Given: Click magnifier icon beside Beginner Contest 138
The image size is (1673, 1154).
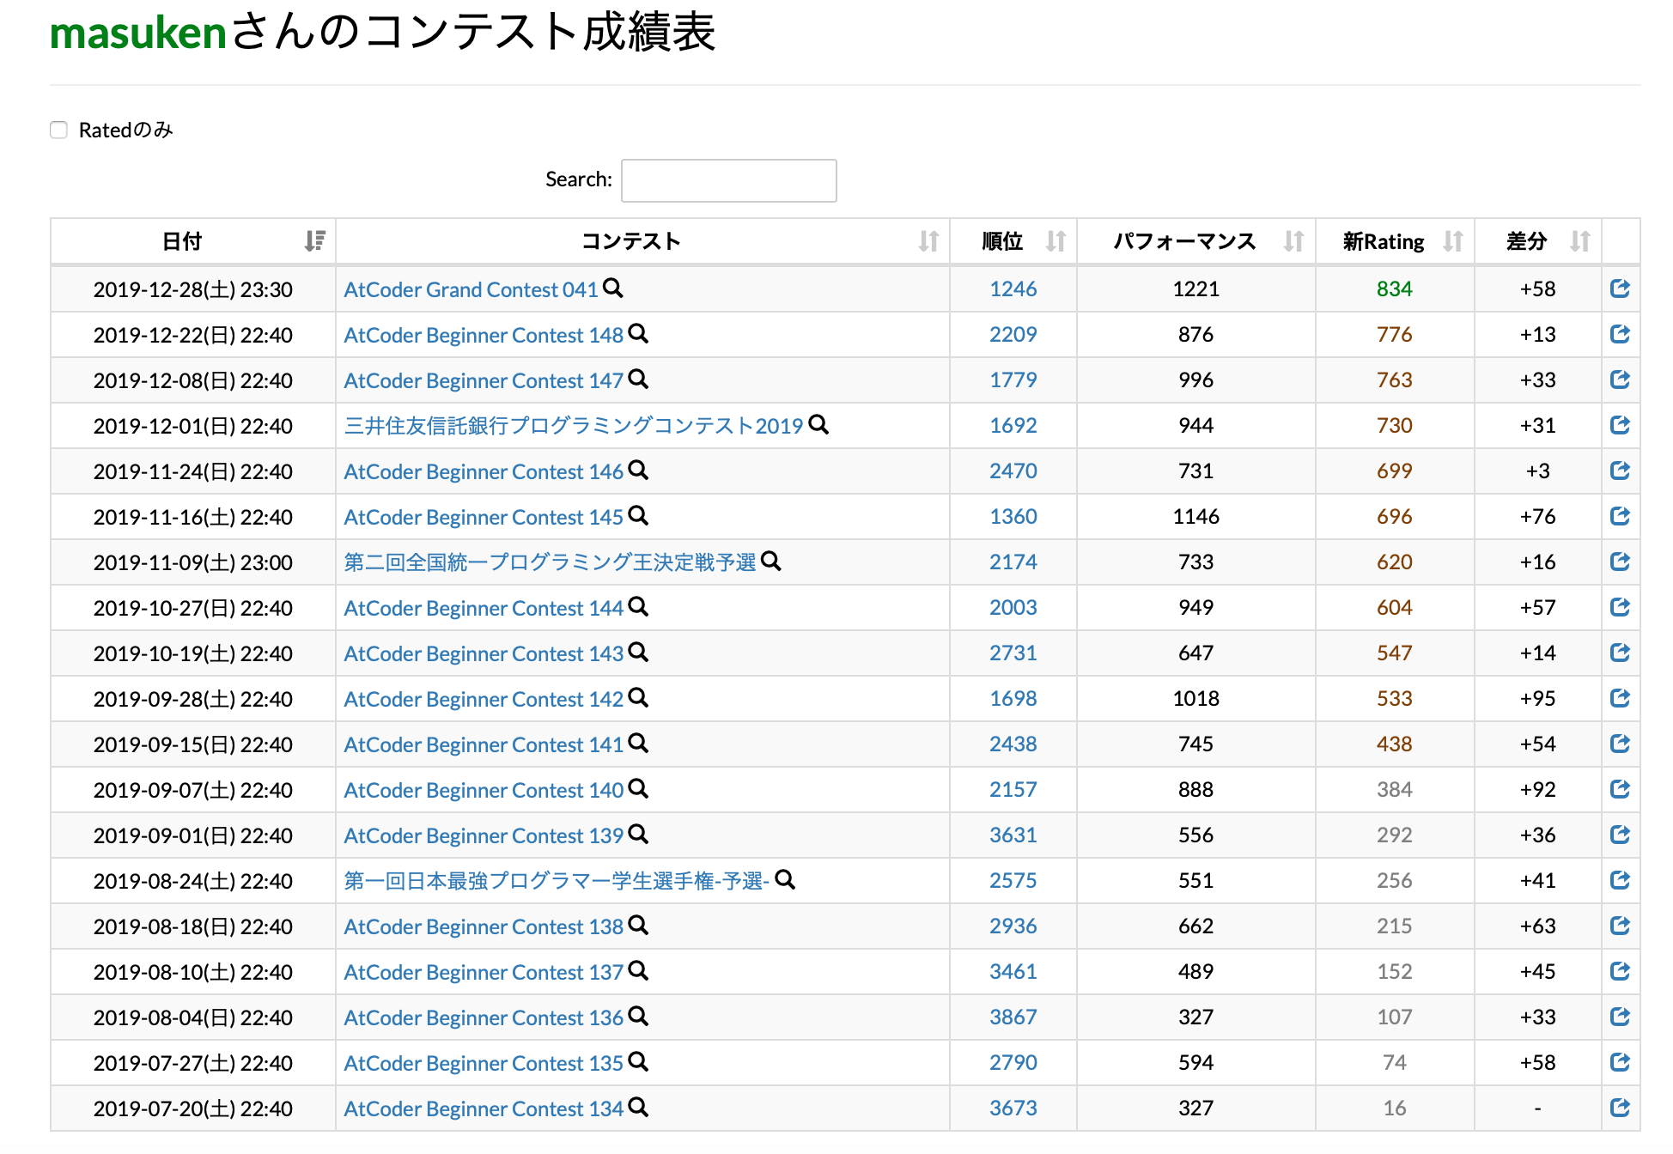Looking at the screenshot, I should click(x=638, y=925).
